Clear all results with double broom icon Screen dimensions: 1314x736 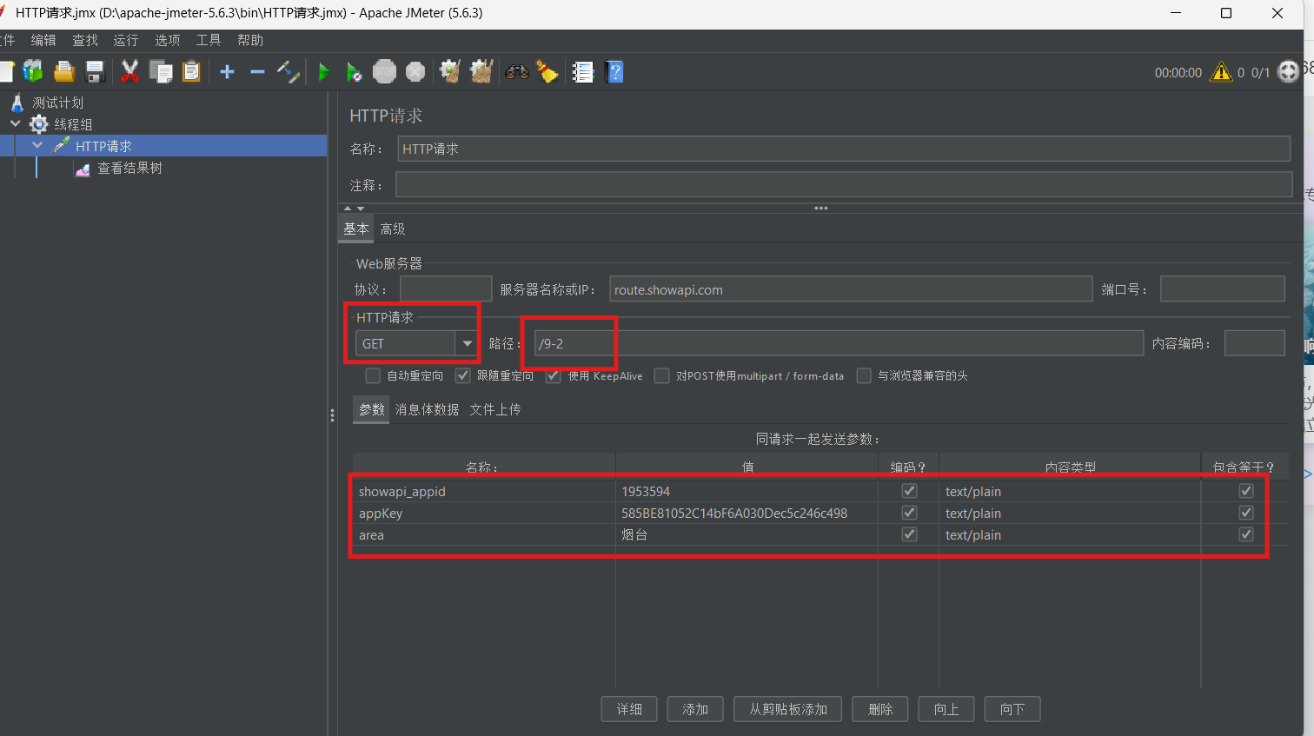[x=481, y=71]
